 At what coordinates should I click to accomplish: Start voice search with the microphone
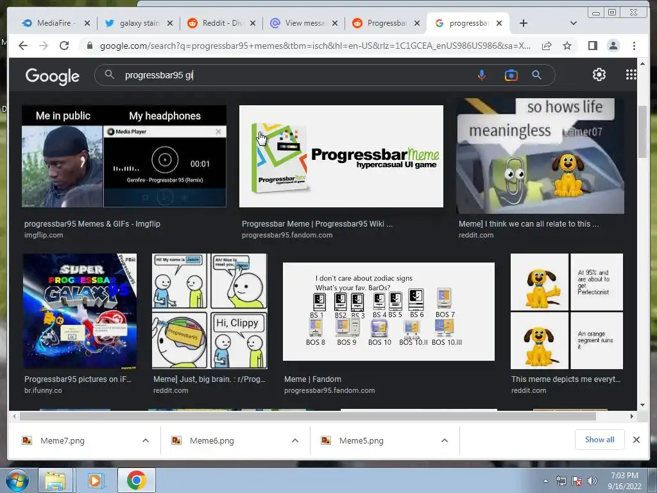pyautogui.click(x=482, y=75)
